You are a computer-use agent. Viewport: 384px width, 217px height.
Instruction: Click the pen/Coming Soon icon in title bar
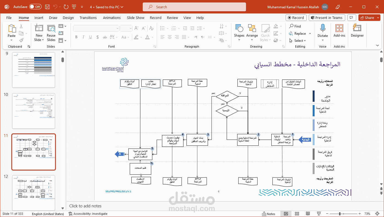pos(338,7)
